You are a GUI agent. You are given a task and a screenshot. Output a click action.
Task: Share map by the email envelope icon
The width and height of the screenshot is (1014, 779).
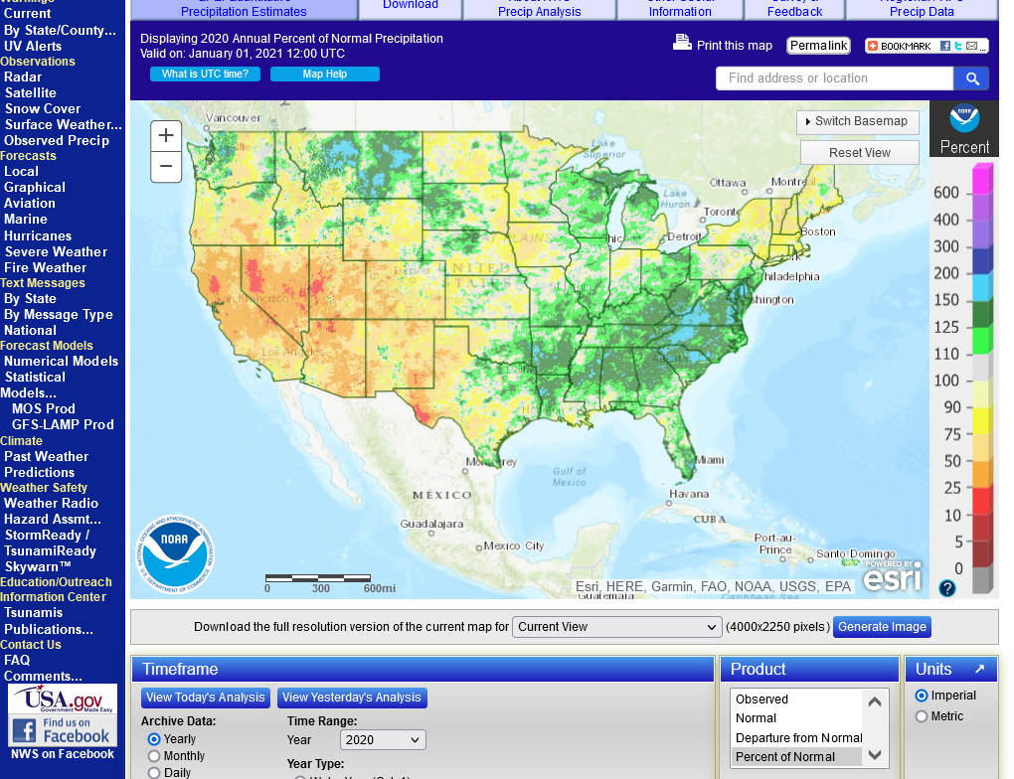coord(971,46)
